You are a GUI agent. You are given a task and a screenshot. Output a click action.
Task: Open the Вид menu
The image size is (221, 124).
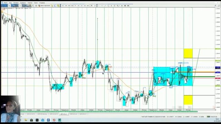point(10,3)
